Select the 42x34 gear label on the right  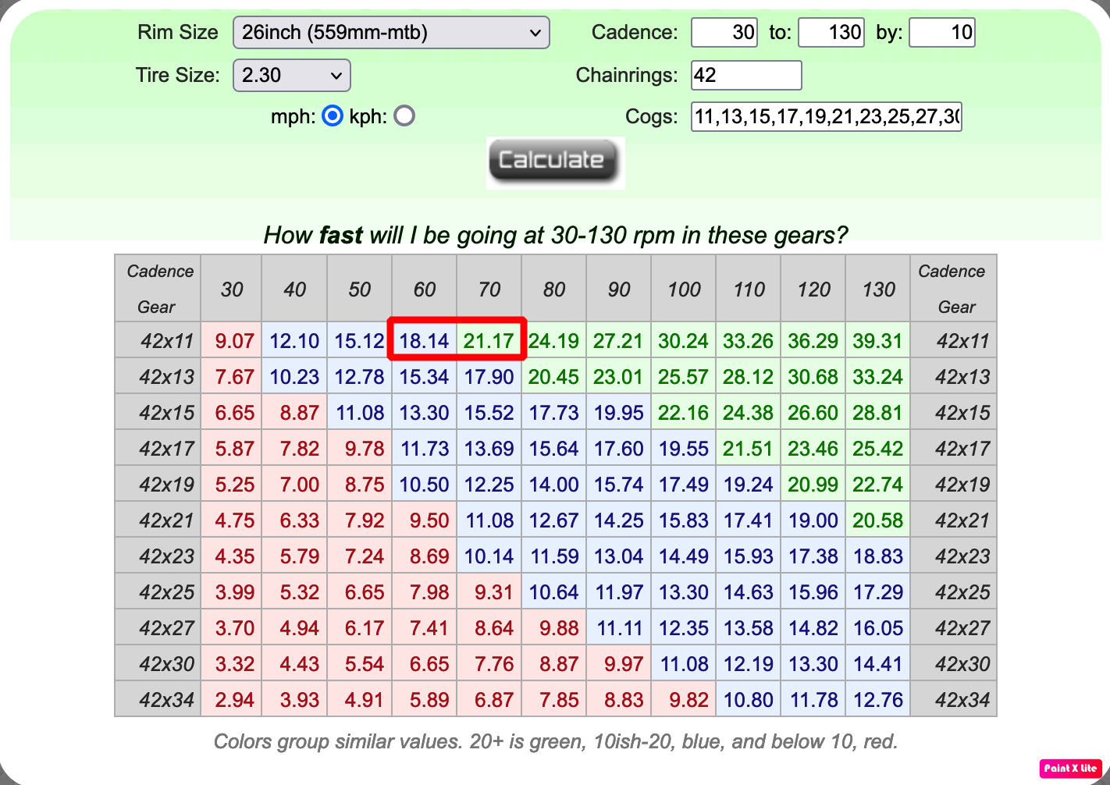tap(952, 698)
